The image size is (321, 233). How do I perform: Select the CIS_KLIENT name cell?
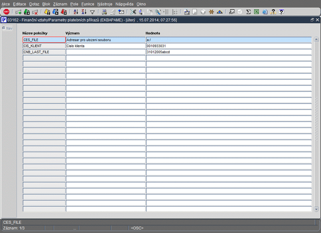pos(44,46)
